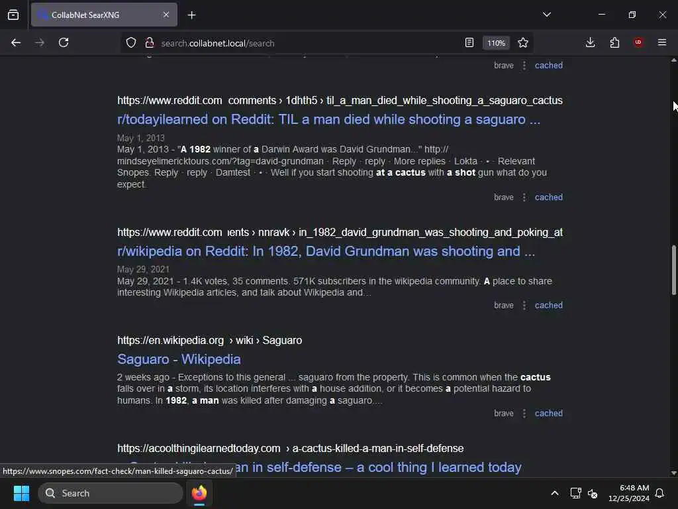The width and height of the screenshot is (678, 509).
Task: Click the acoolthingilearnedtoday.com URL line
Action: click(290, 449)
